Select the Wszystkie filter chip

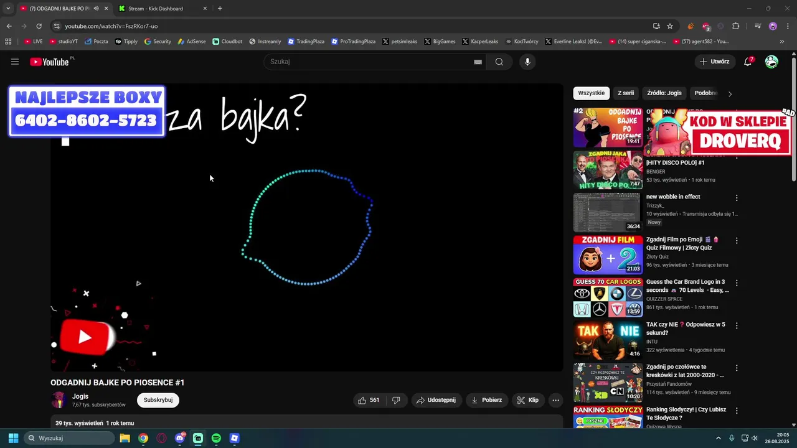coord(591,93)
